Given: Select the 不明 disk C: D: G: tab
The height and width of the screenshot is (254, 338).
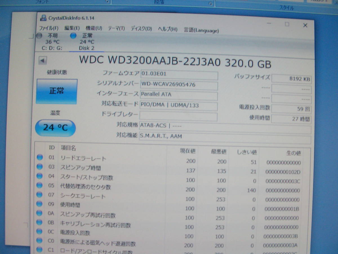Looking at the screenshot, I should click(x=52, y=42).
